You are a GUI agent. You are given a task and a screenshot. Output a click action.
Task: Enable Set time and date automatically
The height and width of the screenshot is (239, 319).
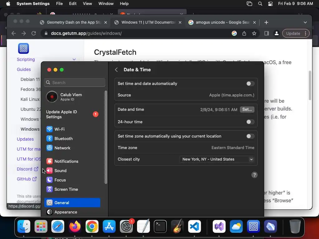pos(250,83)
